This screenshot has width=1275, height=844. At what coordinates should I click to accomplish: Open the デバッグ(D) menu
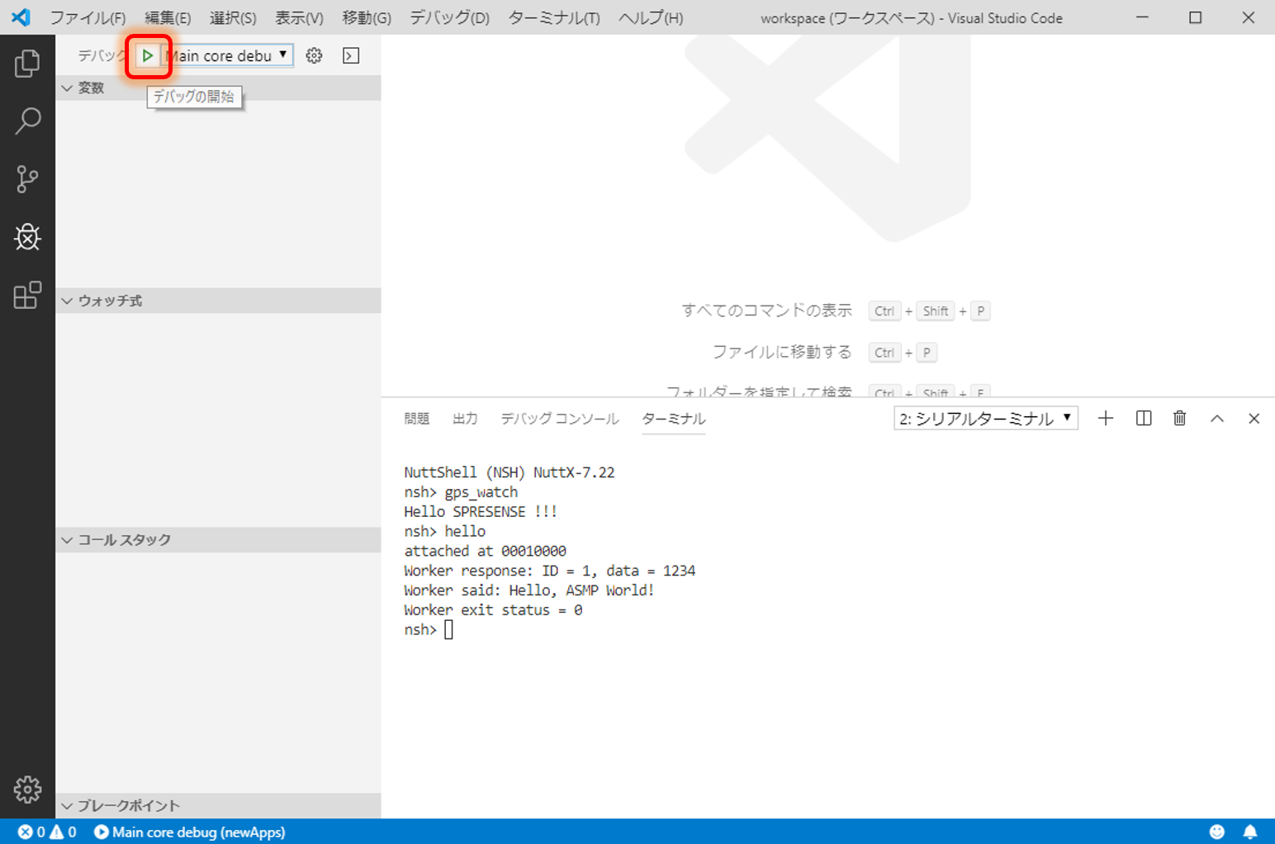click(x=449, y=18)
